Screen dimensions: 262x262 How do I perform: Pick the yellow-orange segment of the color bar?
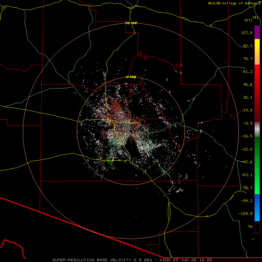click(257, 52)
